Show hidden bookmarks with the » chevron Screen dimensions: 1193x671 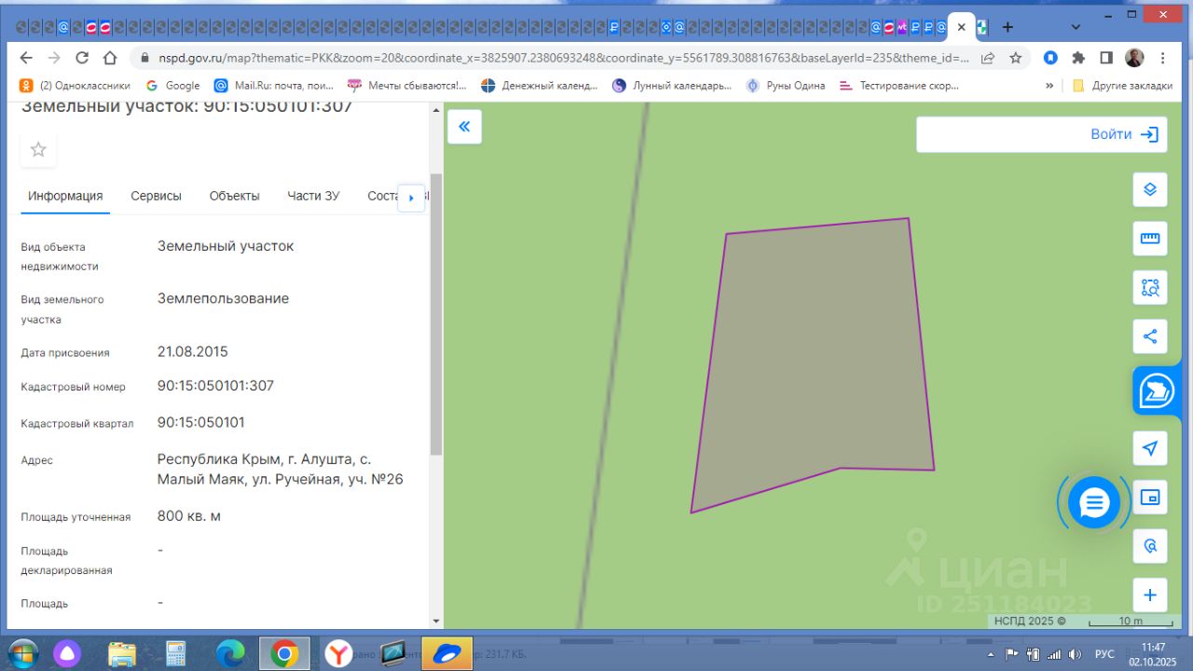point(1049,85)
